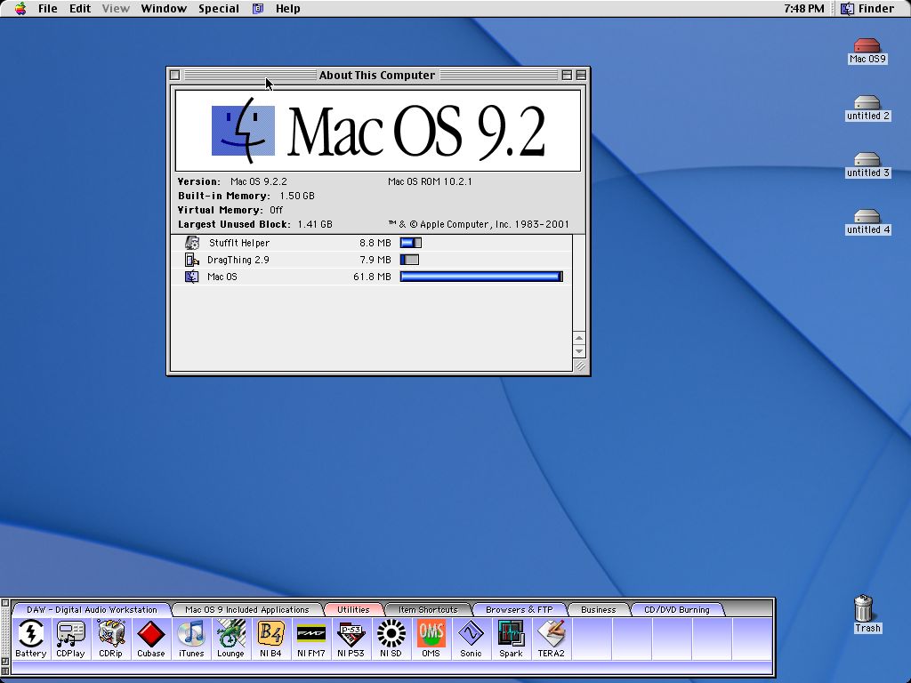The width and height of the screenshot is (911, 683).
Task: Launch Cubase from the DragThing dock
Action: pyautogui.click(x=151, y=634)
